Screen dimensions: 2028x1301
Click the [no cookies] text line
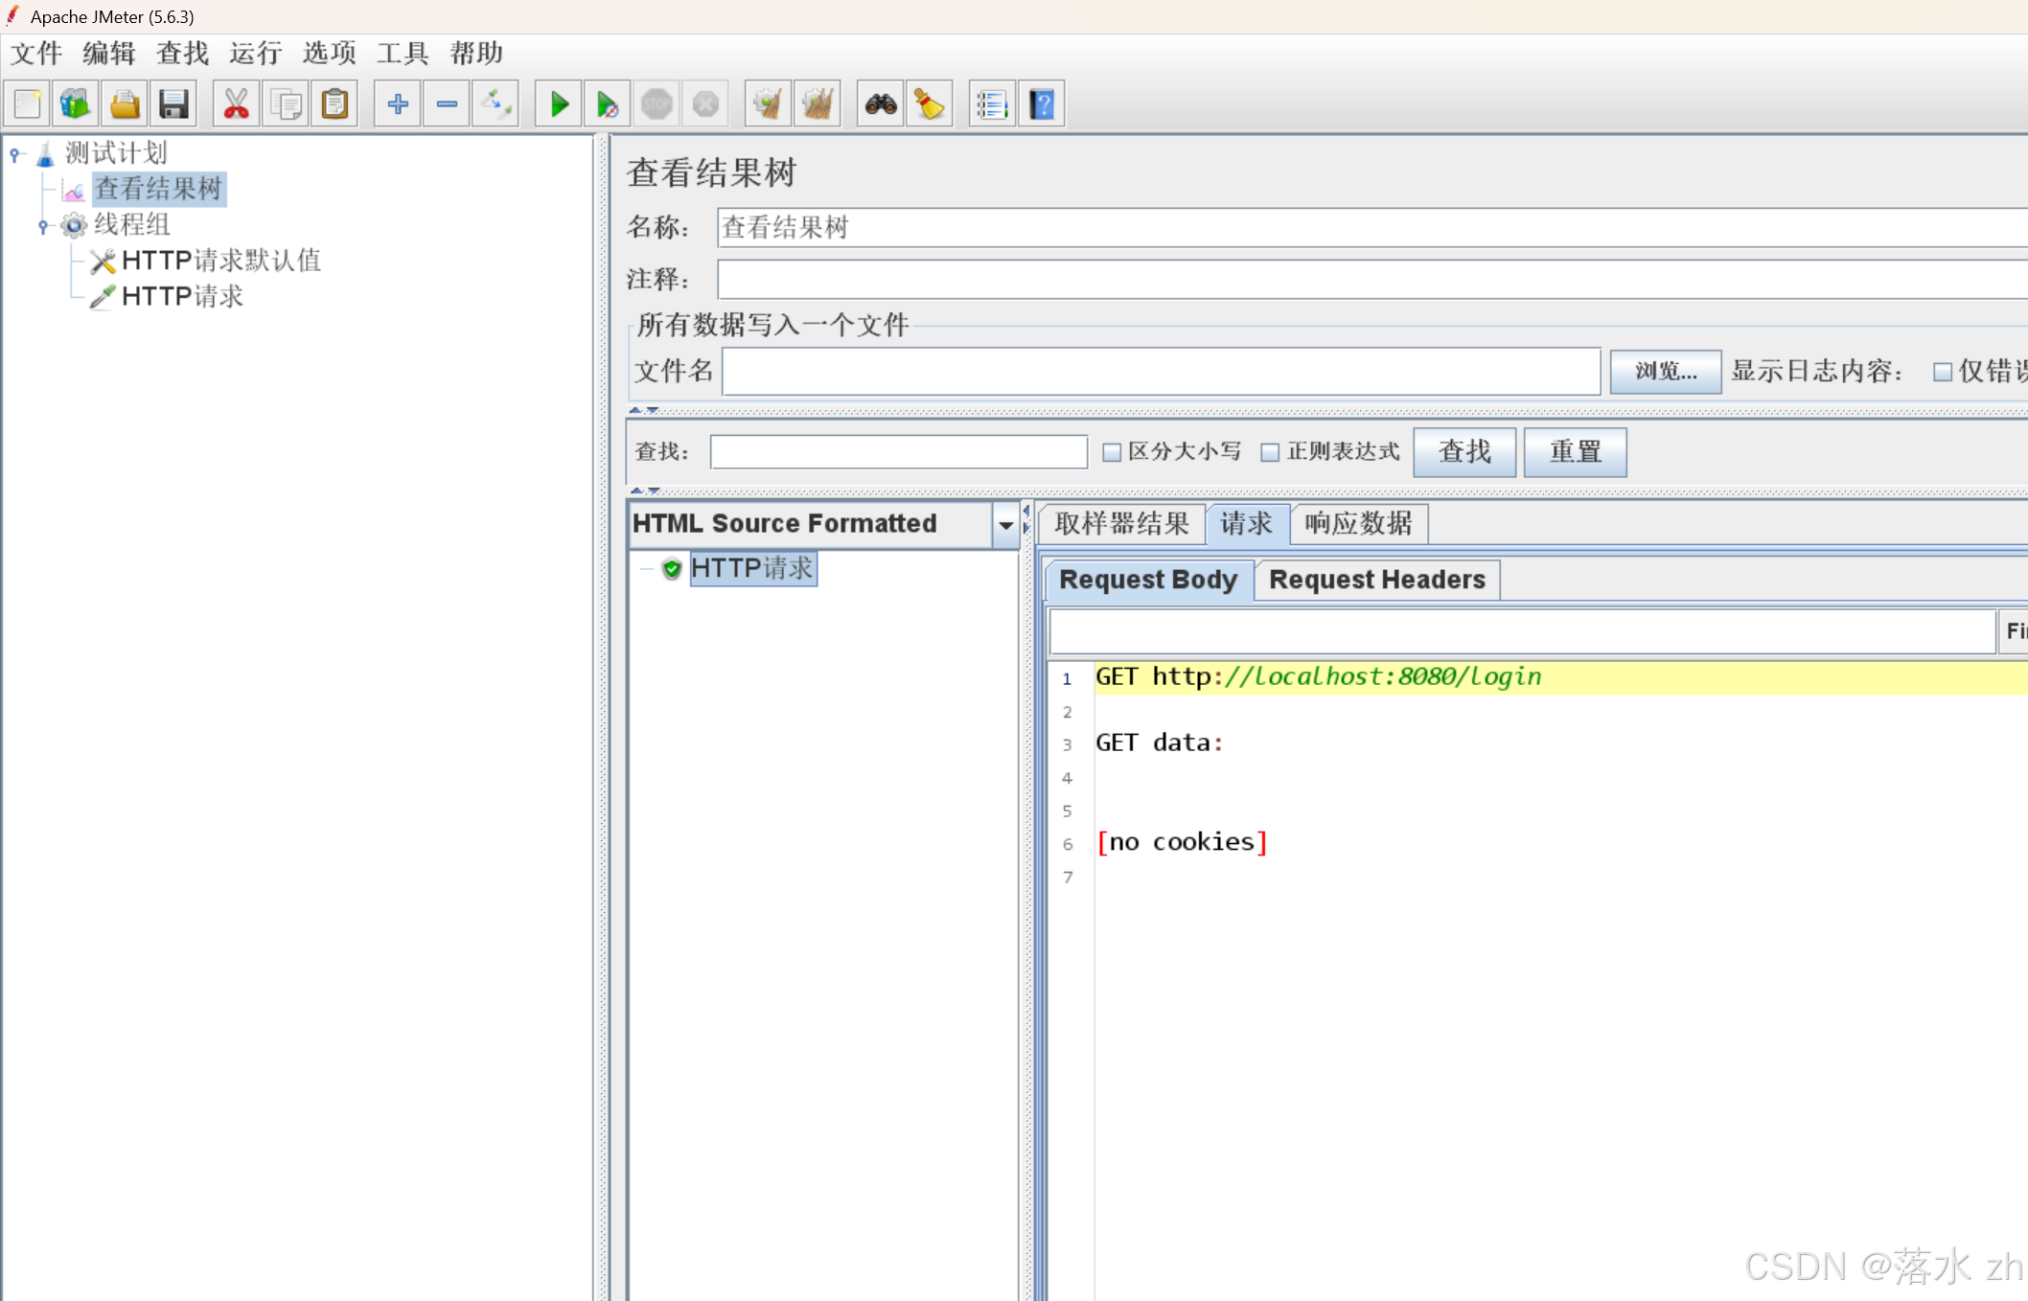[1182, 842]
